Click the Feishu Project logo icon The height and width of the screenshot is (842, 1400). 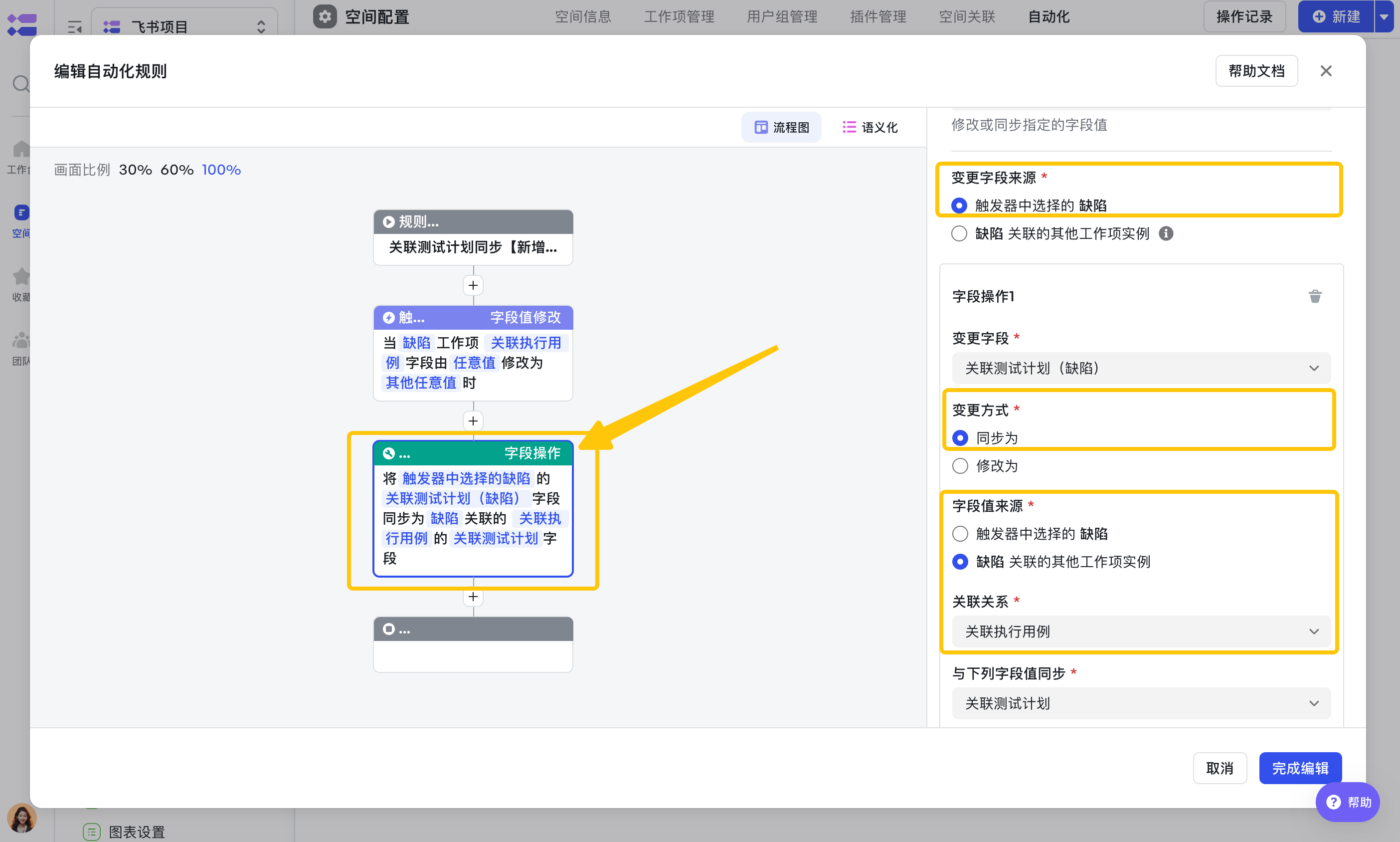[x=22, y=25]
